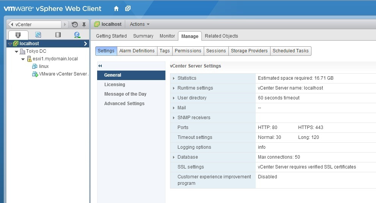
Task: Select Licensing in the settings list
Action: (115, 85)
